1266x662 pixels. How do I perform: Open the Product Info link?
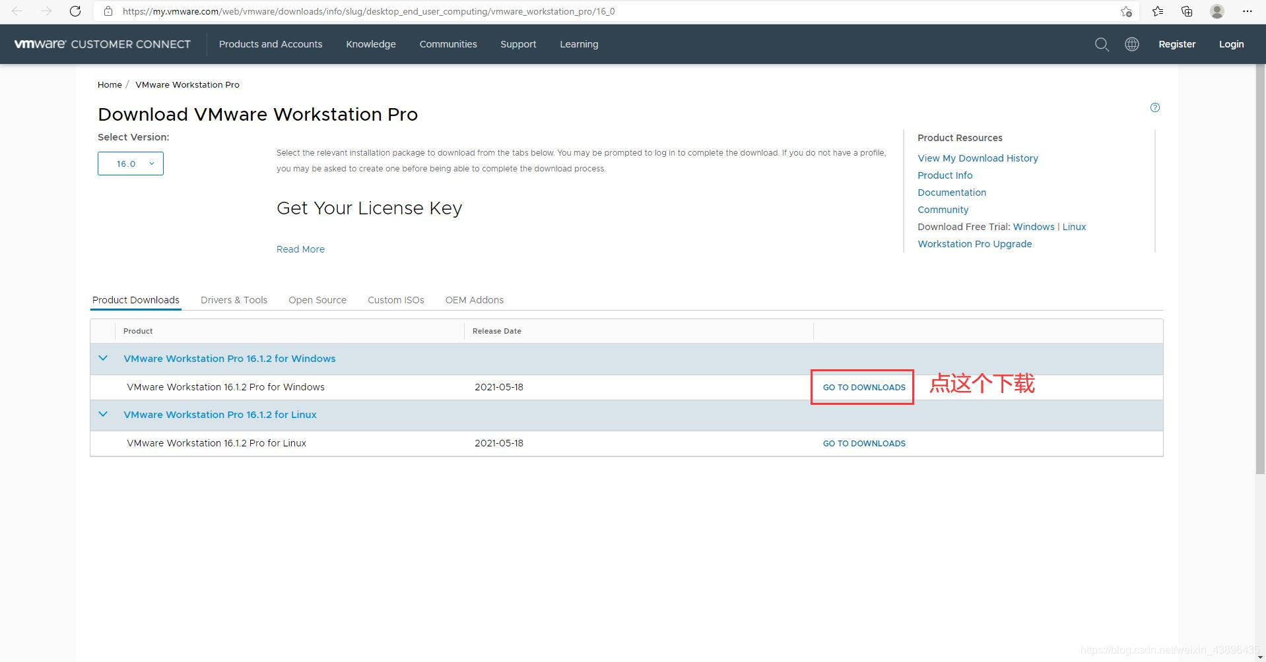coord(945,175)
